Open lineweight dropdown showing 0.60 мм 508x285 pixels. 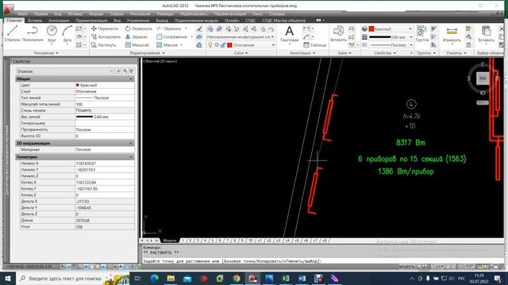tap(391, 37)
